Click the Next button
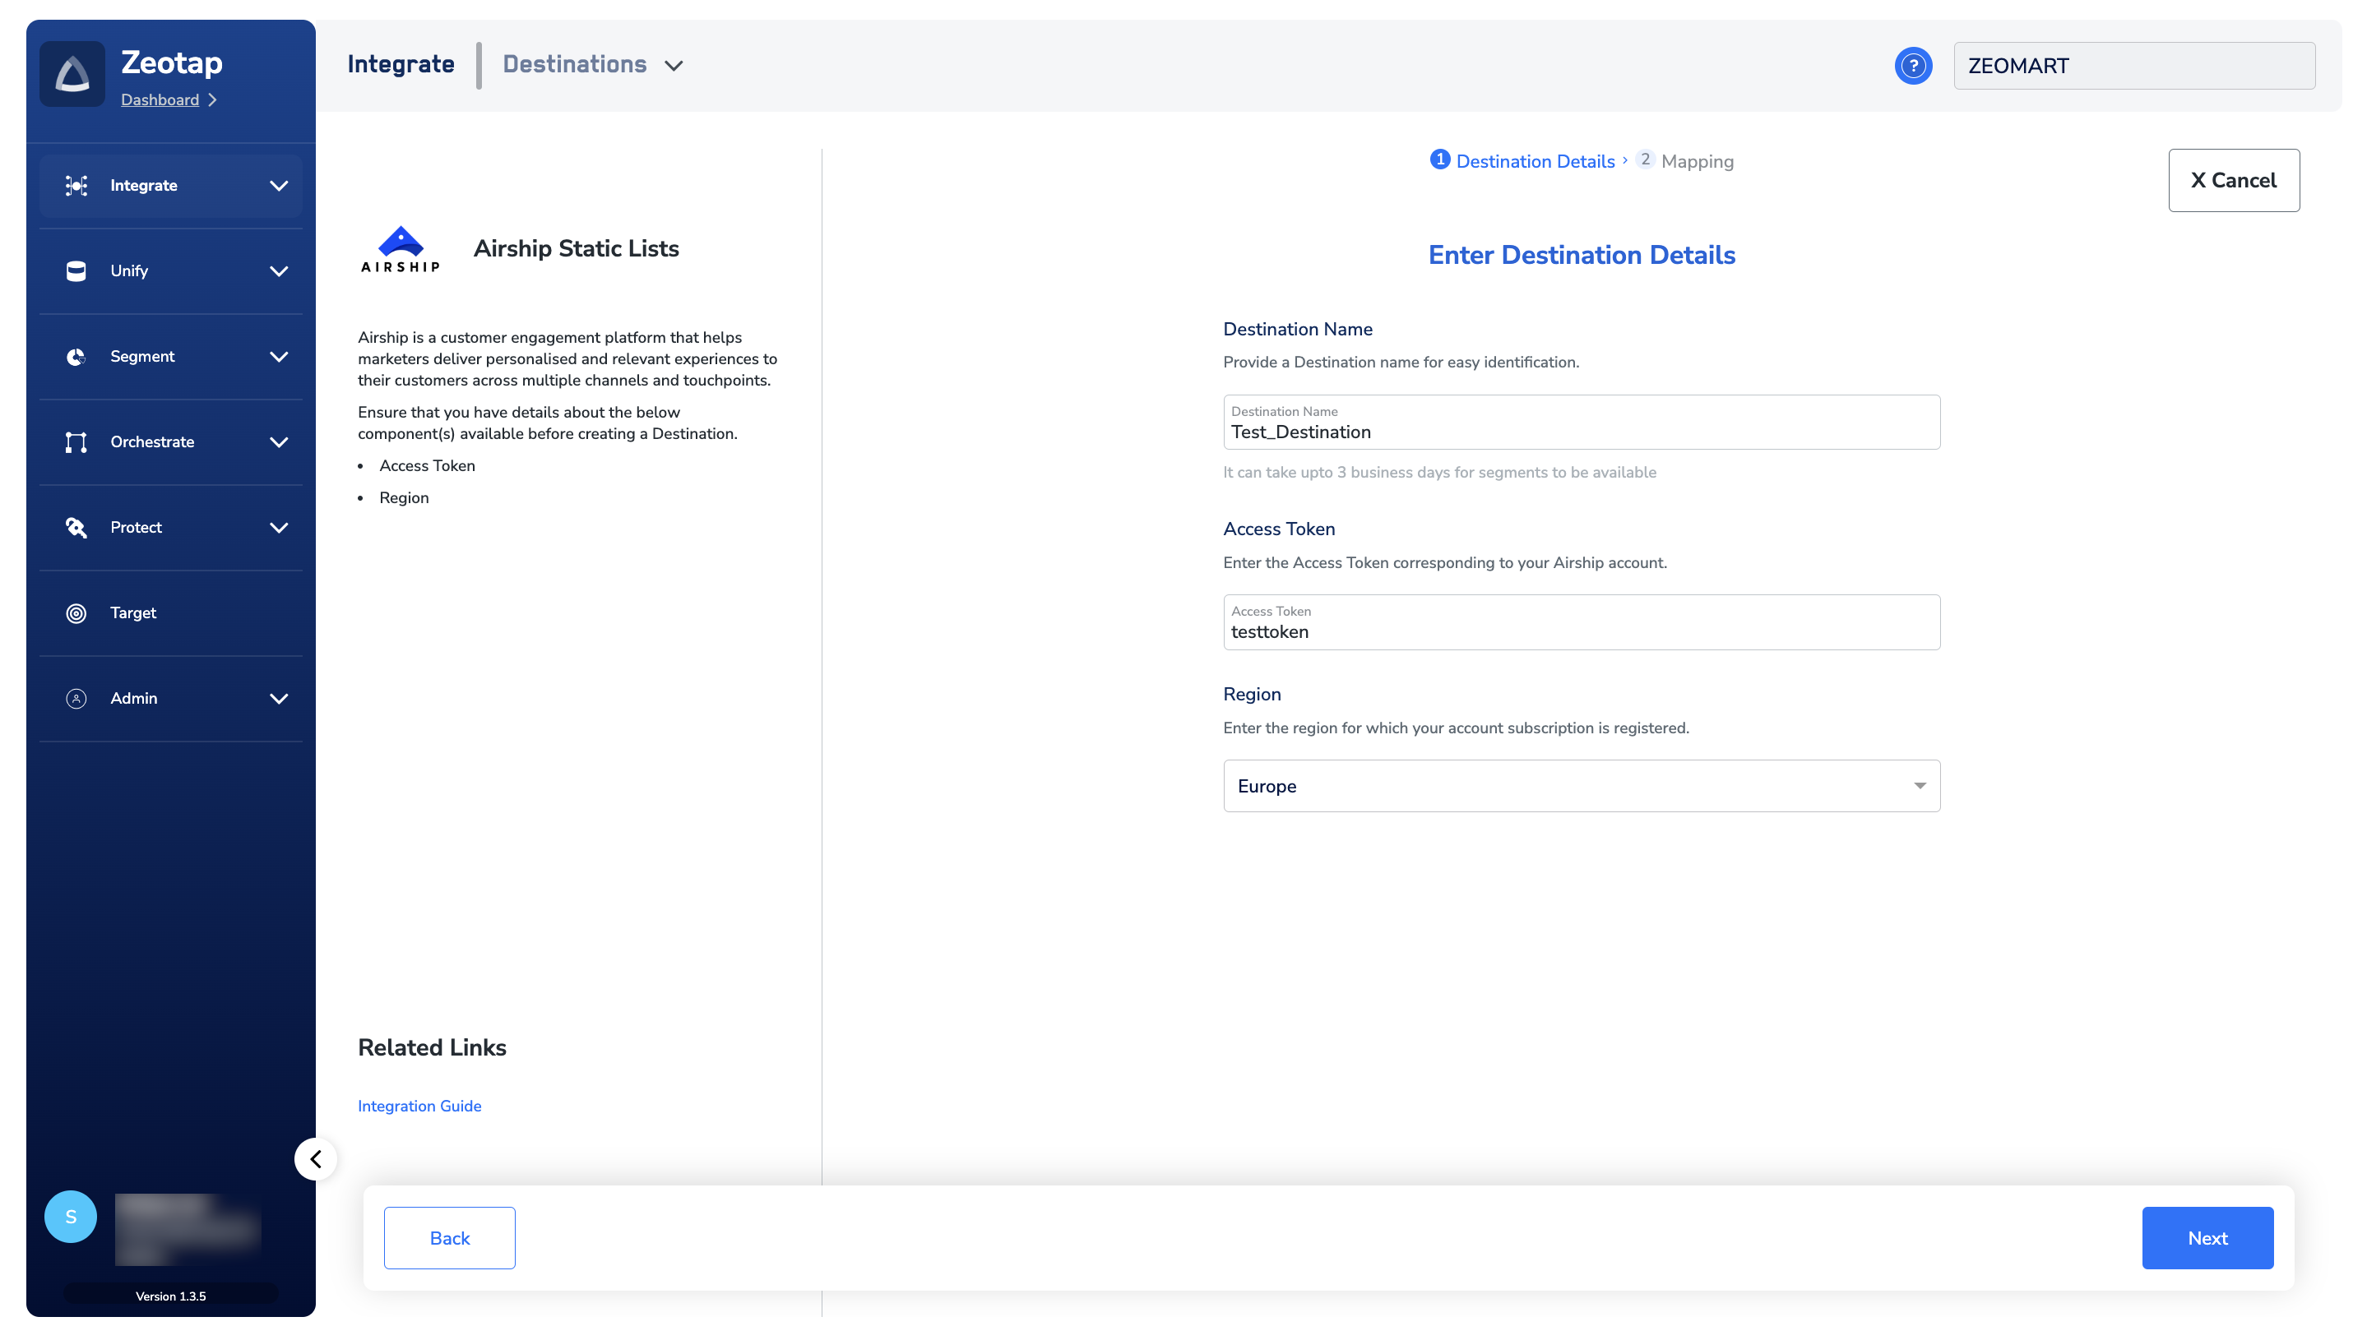This screenshot has height=1340, width=2367. pyautogui.click(x=2207, y=1238)
